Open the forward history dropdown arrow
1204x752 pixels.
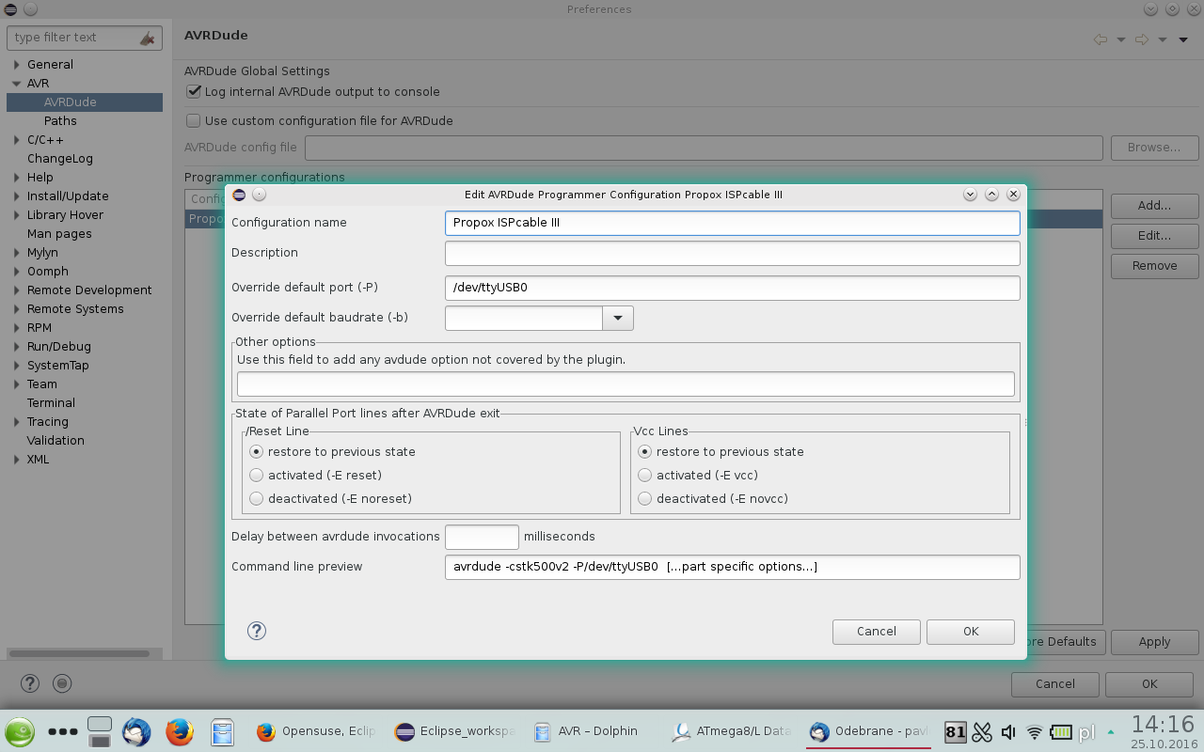tap(1163, 39)
